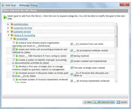
Task: Collapse the Accounting subcategory arrow
Action: point(11,39)
